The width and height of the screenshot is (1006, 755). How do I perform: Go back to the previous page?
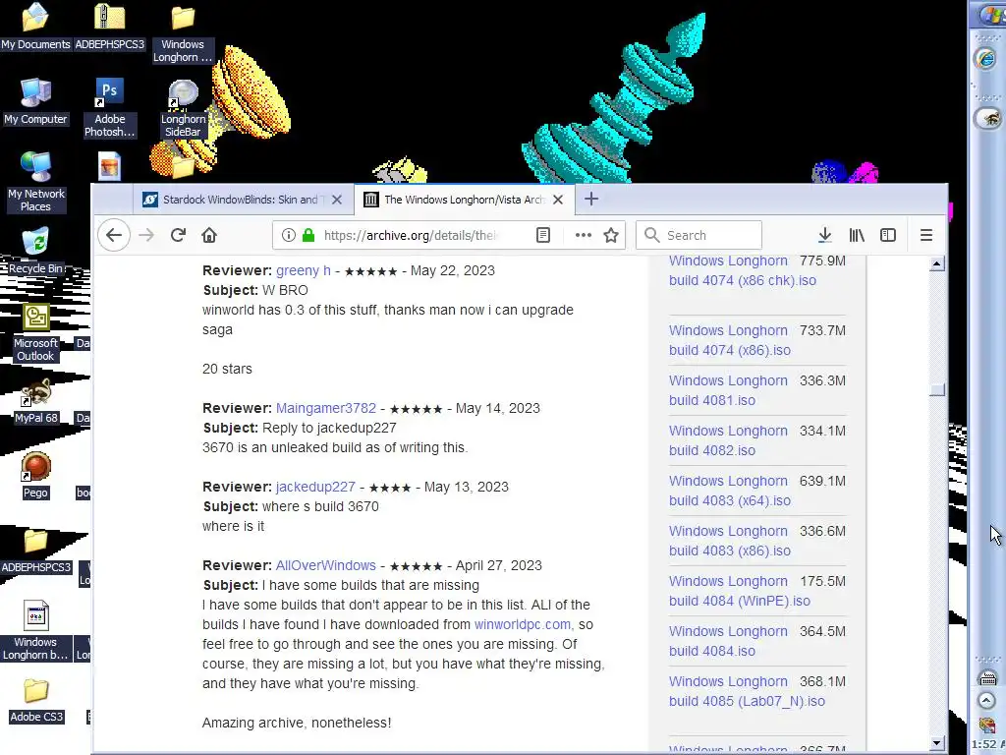pyautogui.click(x=114, y=235)
